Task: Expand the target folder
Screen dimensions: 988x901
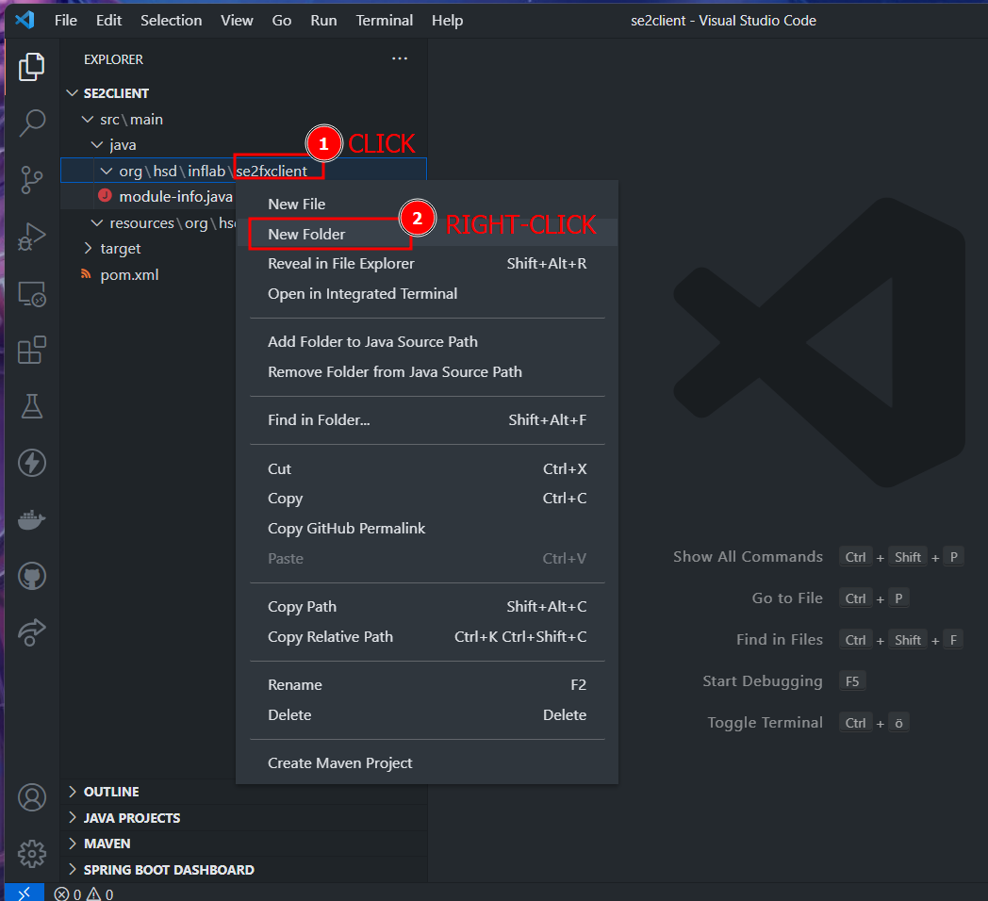Action: (x=88, y=248)
